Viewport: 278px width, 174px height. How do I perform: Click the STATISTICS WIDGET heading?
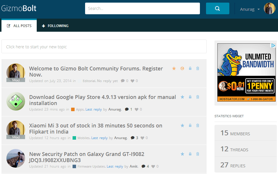point(229,116)
